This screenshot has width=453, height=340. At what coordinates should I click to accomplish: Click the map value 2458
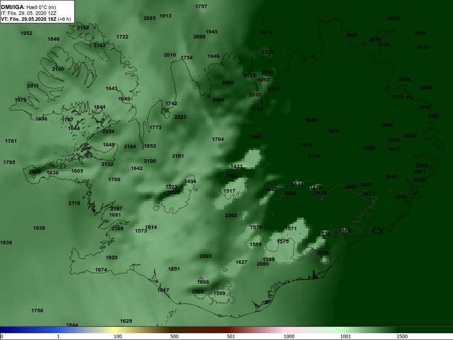point(228,83)
